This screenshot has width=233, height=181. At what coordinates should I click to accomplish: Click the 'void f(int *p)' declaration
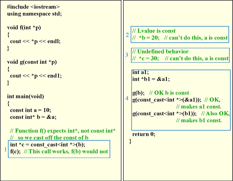[24, 28]
